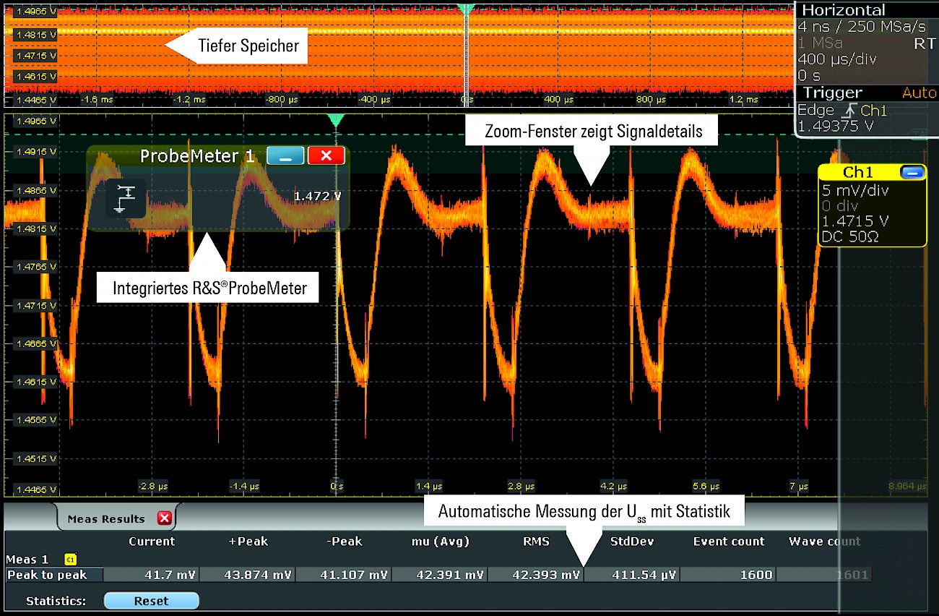Screen dimensions: 939x616
Task: Open the Ch1 channel settings label
Action: (857, 172)
